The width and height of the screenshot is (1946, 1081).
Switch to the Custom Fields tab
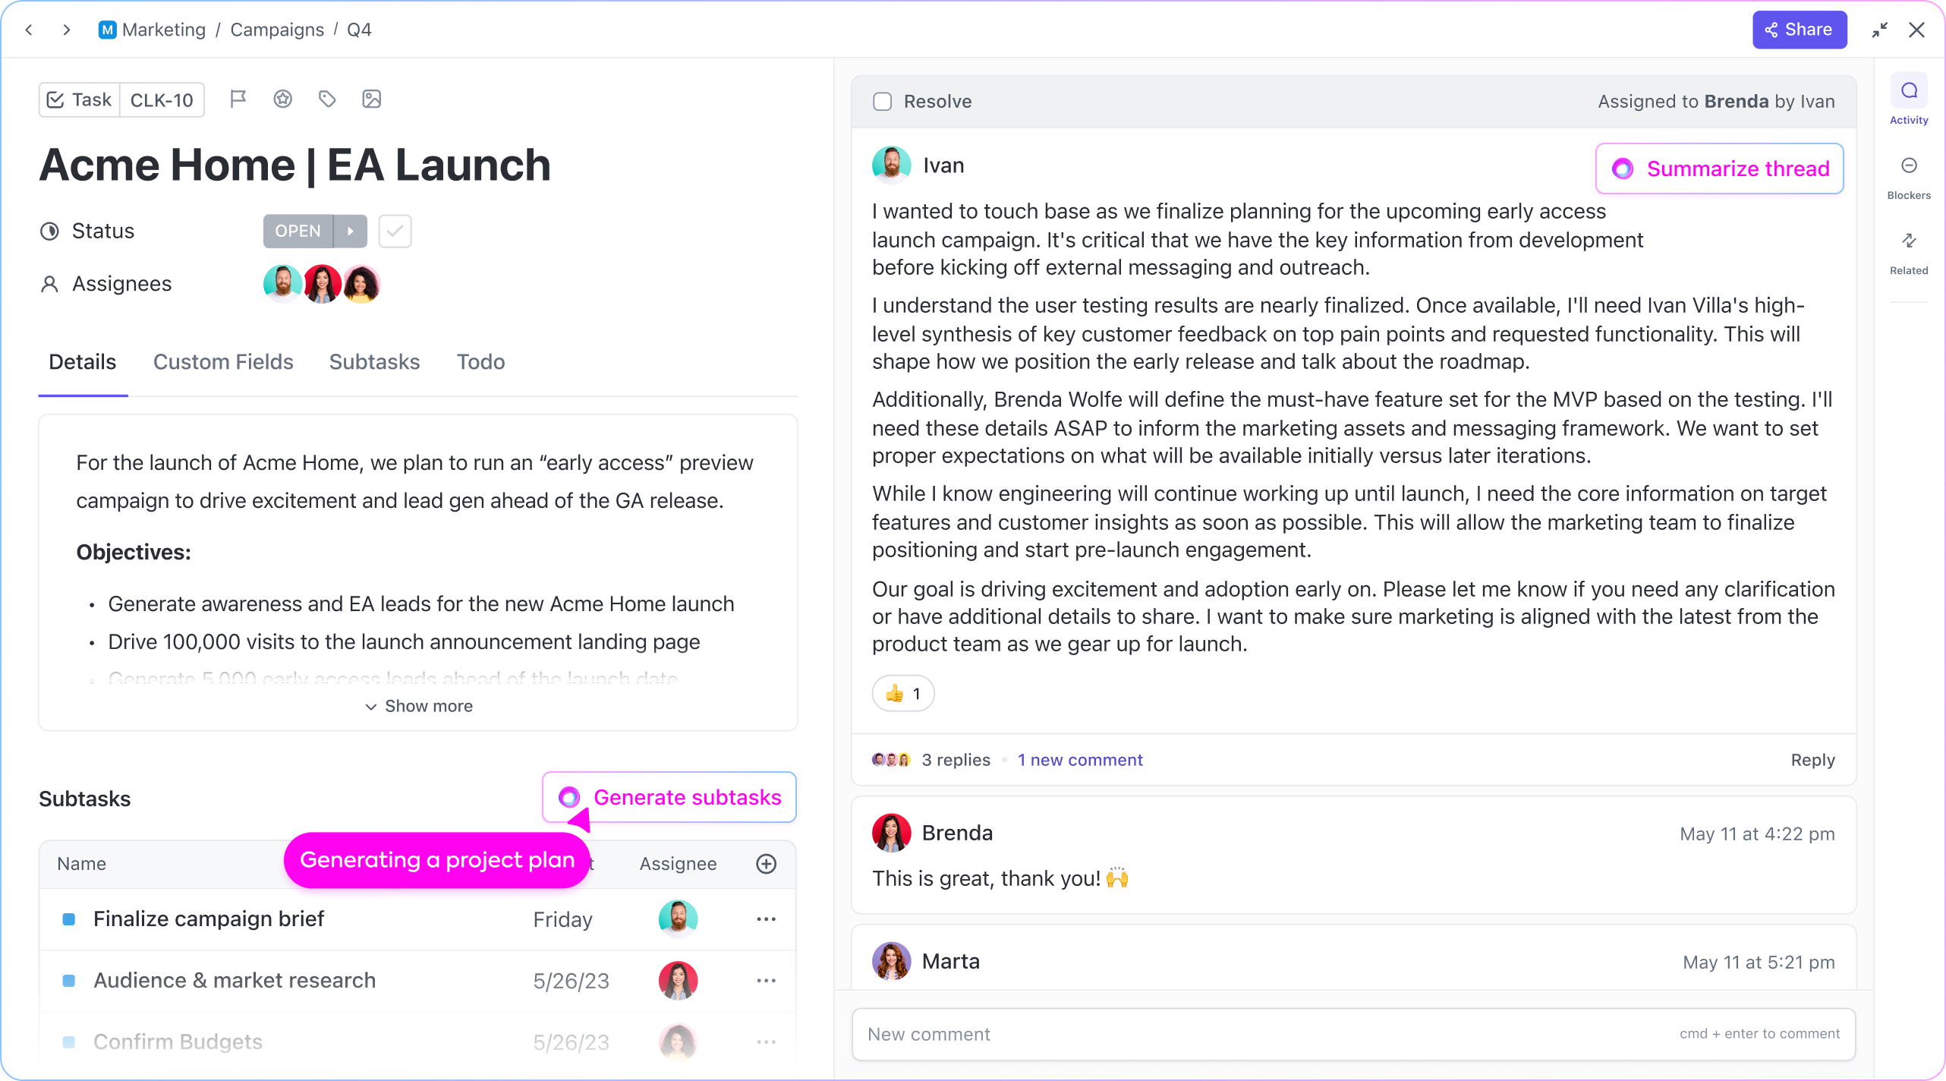point(223,362)
